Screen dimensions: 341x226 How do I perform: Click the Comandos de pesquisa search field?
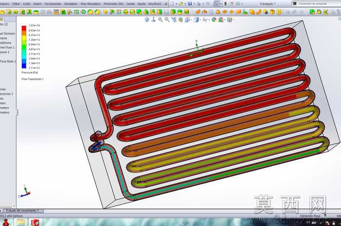[x=317, y=3]
